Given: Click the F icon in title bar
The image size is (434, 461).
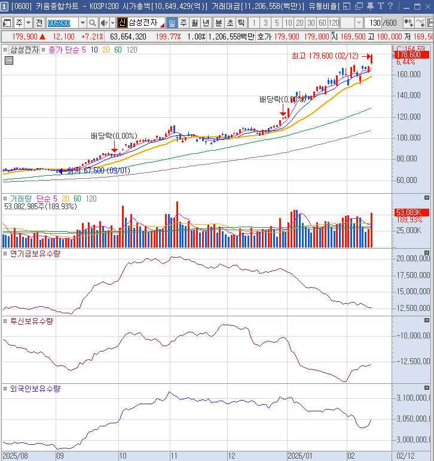Looking at the screenshot, I should coord(346,7).
